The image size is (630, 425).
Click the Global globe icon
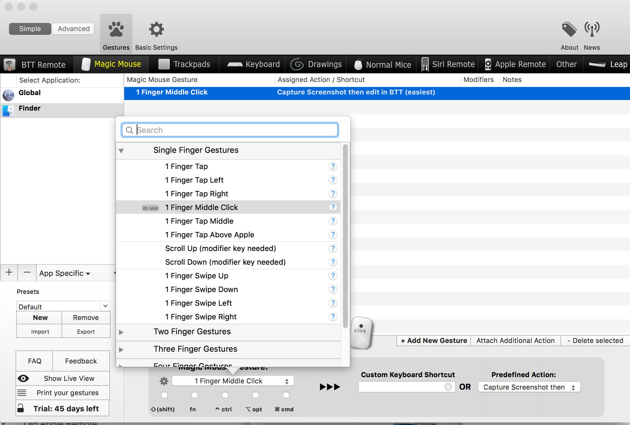coord(8,95)
